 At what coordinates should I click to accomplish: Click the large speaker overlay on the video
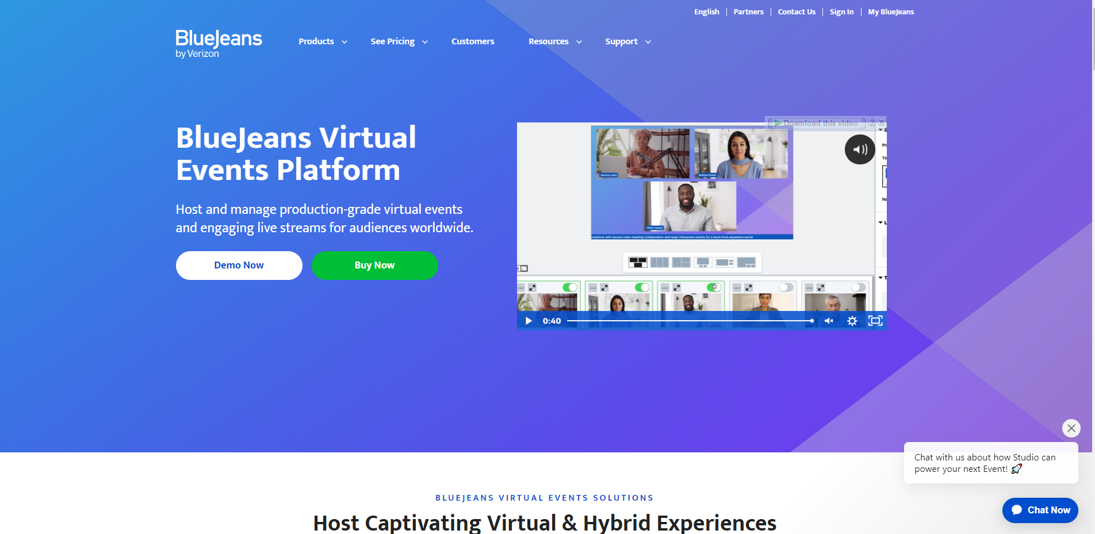click(x=860, y=149)
